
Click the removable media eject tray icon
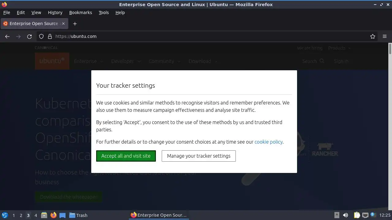click(x=337, y=215)
